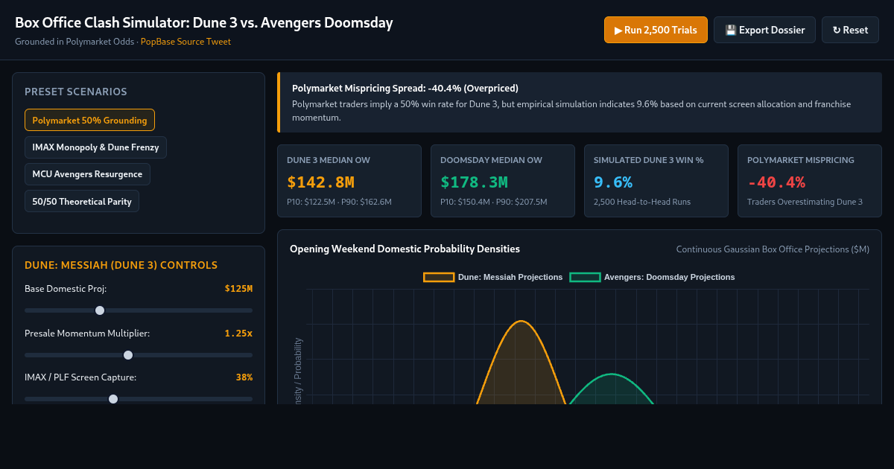This screenshot has width=894, height=469.
Task: Click Doomsday P10/P90 range text
Action: tap(493, 202)
